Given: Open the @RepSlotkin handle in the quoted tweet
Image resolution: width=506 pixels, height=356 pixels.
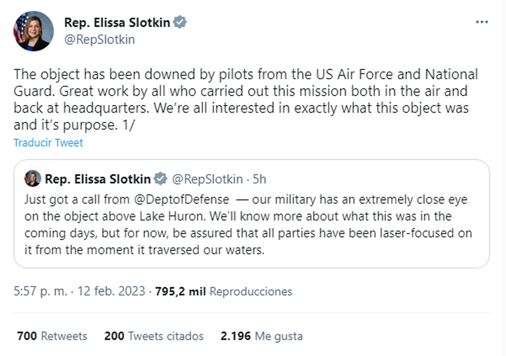Looking at the screenshot, I should 207,179.
